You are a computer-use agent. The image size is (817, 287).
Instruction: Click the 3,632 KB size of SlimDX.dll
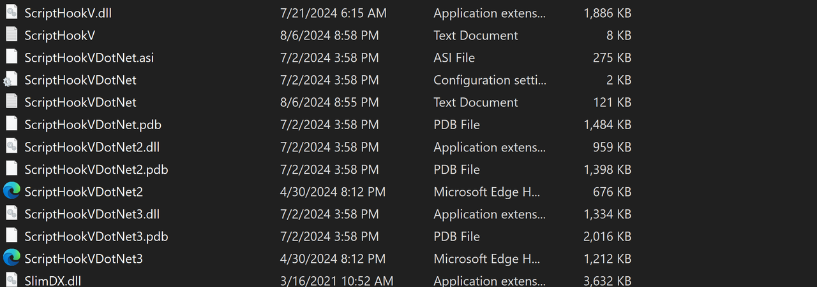click(x=607, y=281)
